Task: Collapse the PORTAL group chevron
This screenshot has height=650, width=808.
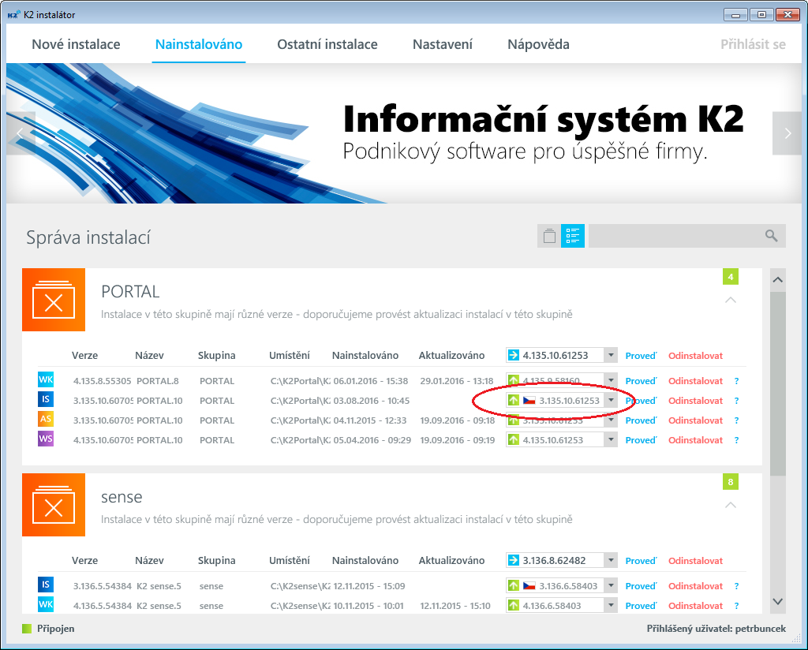Action: [x=730, y=300]
